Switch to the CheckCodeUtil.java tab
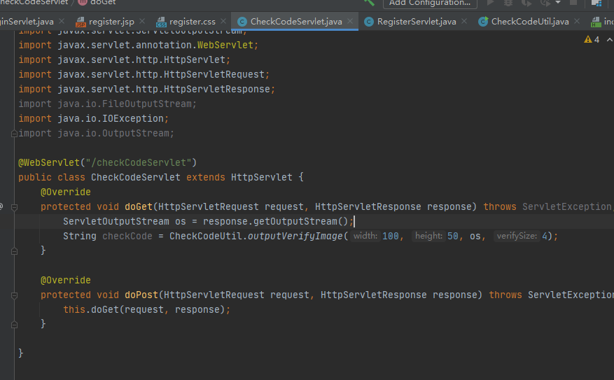This screenshot has width=614, height=380. click(x=530, y=22)
